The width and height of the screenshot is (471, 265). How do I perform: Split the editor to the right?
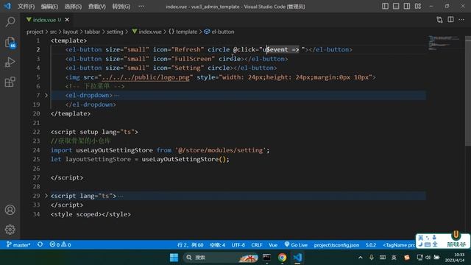(450, 20)
